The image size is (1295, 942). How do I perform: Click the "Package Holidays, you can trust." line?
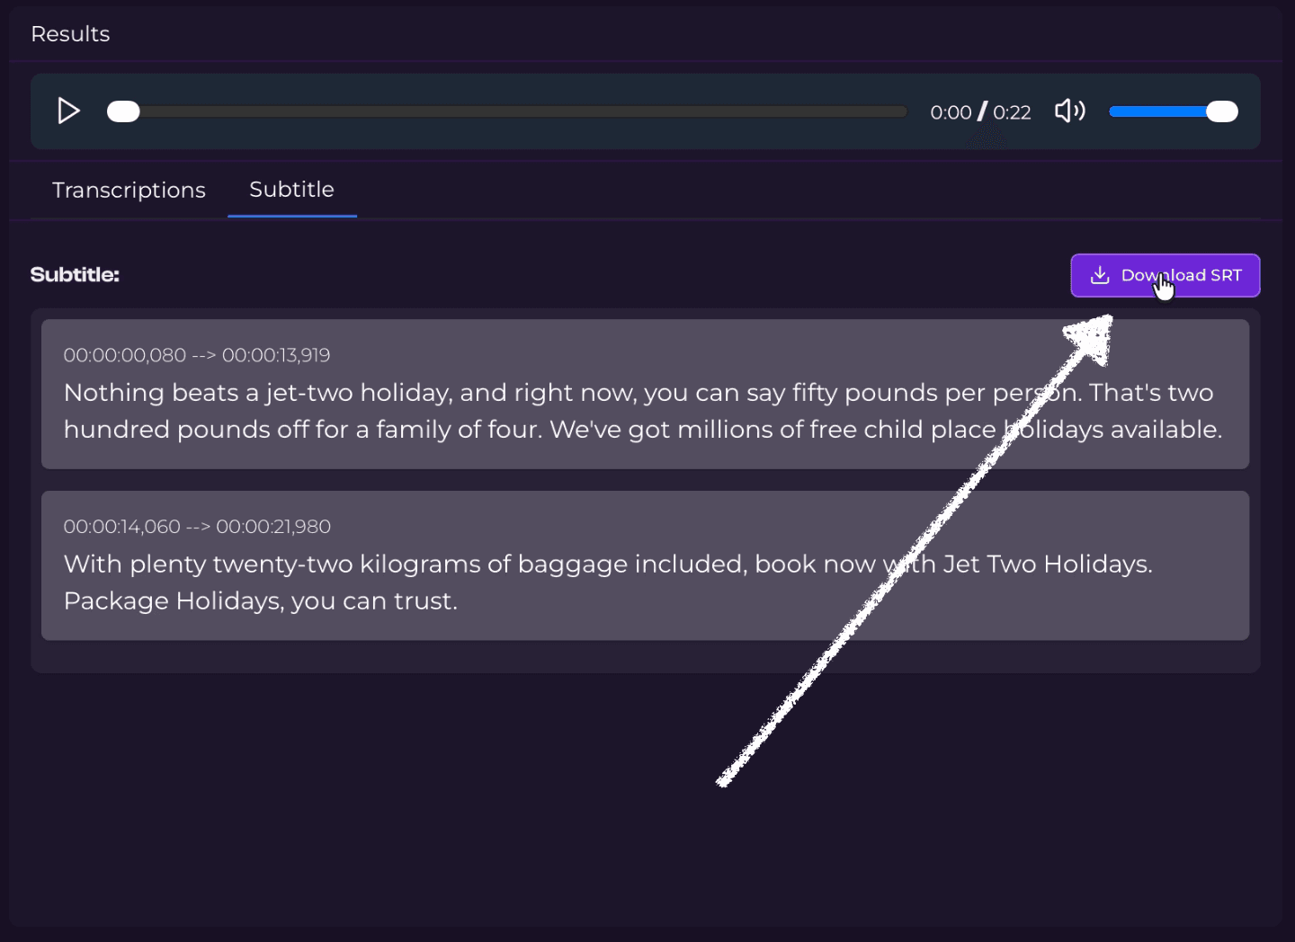[x=260, y=601]
